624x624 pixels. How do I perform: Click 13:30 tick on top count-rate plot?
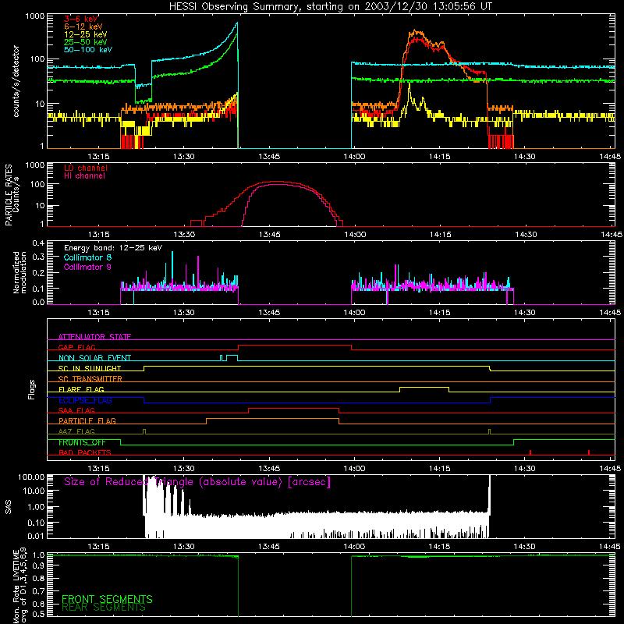pos(184,157)
